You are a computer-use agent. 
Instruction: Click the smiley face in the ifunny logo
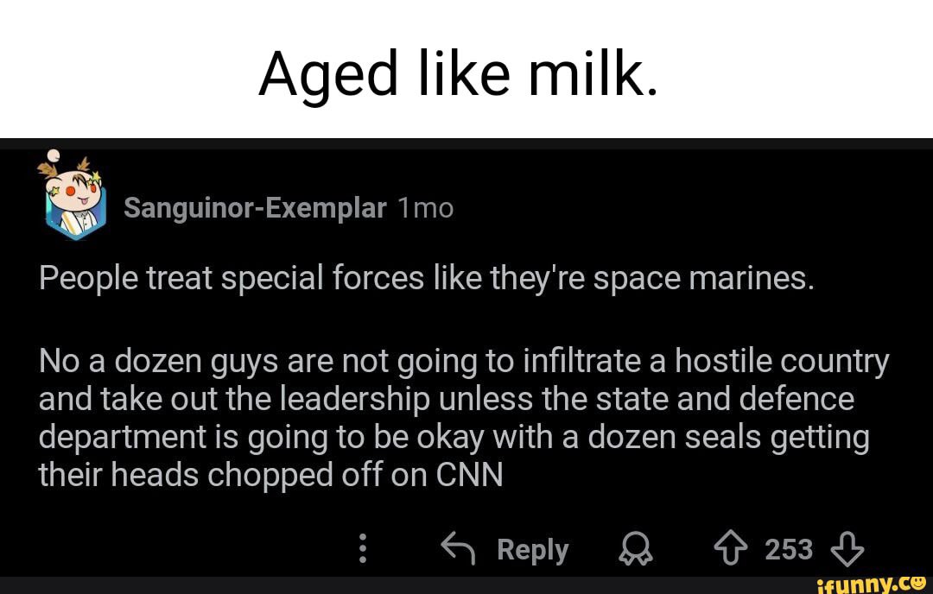918,584
